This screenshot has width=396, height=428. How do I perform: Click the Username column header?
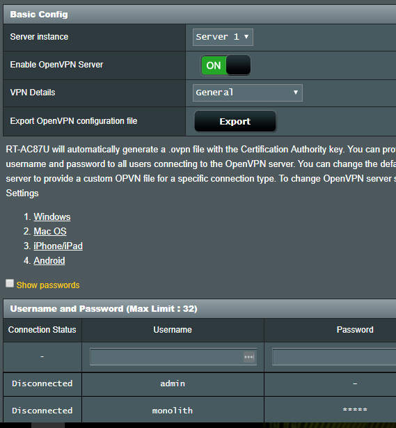(x=173, y=330)
